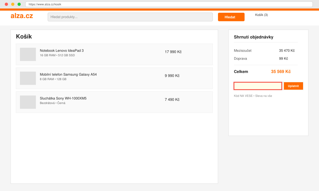Click the 35 470 Kč subtotal value
Screen dimensions: 319x191
coord(287,50)
